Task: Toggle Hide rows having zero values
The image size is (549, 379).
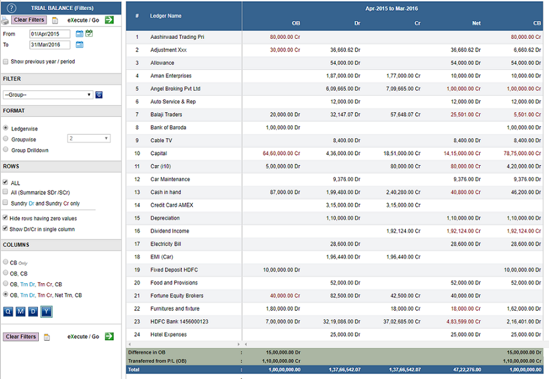Action: 5,217
